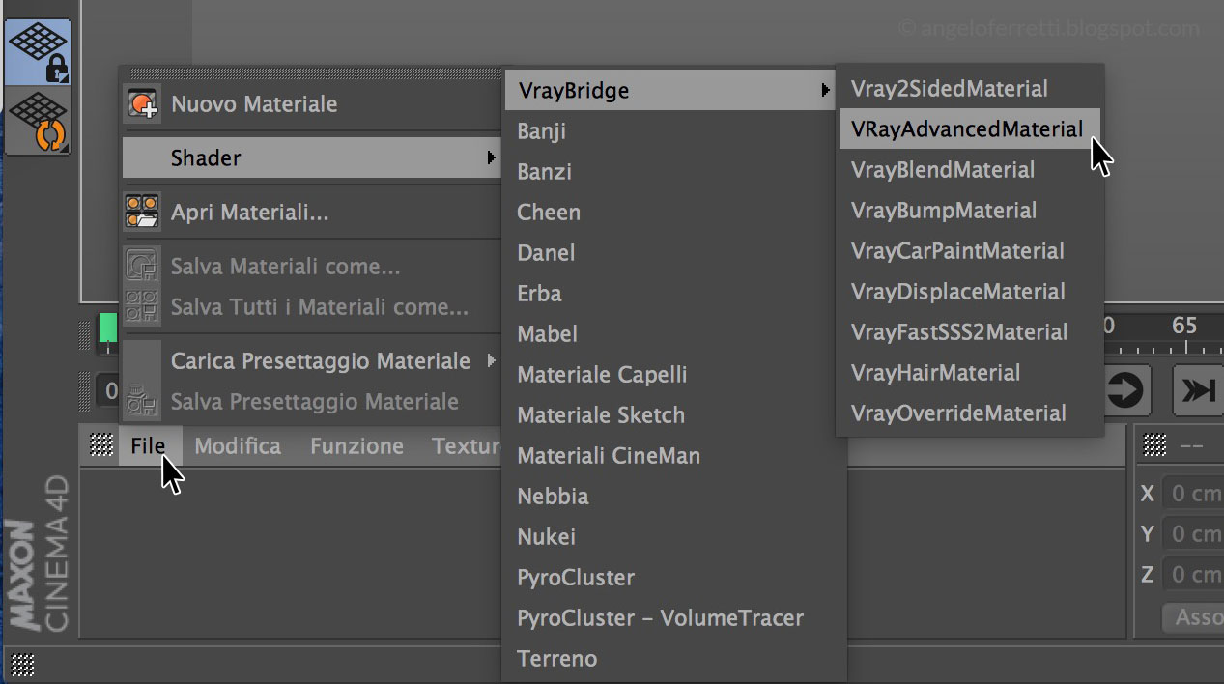The height and width of the screenshot is (684, 1224).
Task: Click the Nuovo Materiale sphere icon
Action: click(143, 104)
